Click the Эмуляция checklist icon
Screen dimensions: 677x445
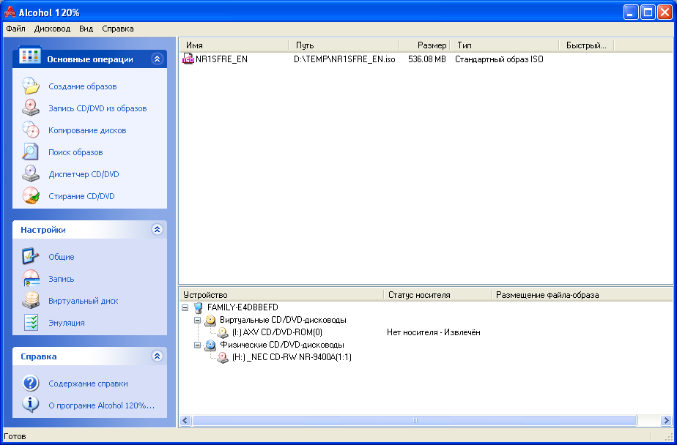point(31,323)
